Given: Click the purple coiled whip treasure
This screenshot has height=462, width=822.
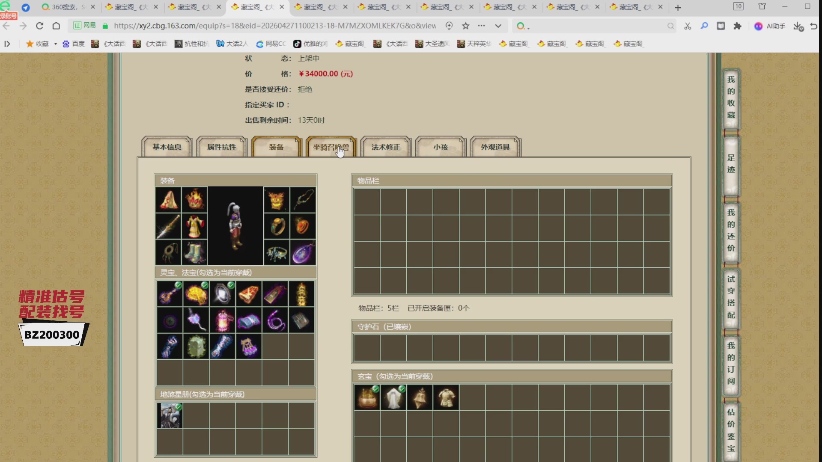Looking at the screenshot, I should click(x=275, y=320).
